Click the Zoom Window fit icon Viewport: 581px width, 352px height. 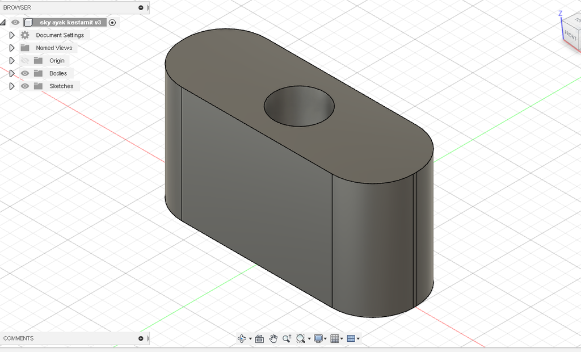[301, 338]
